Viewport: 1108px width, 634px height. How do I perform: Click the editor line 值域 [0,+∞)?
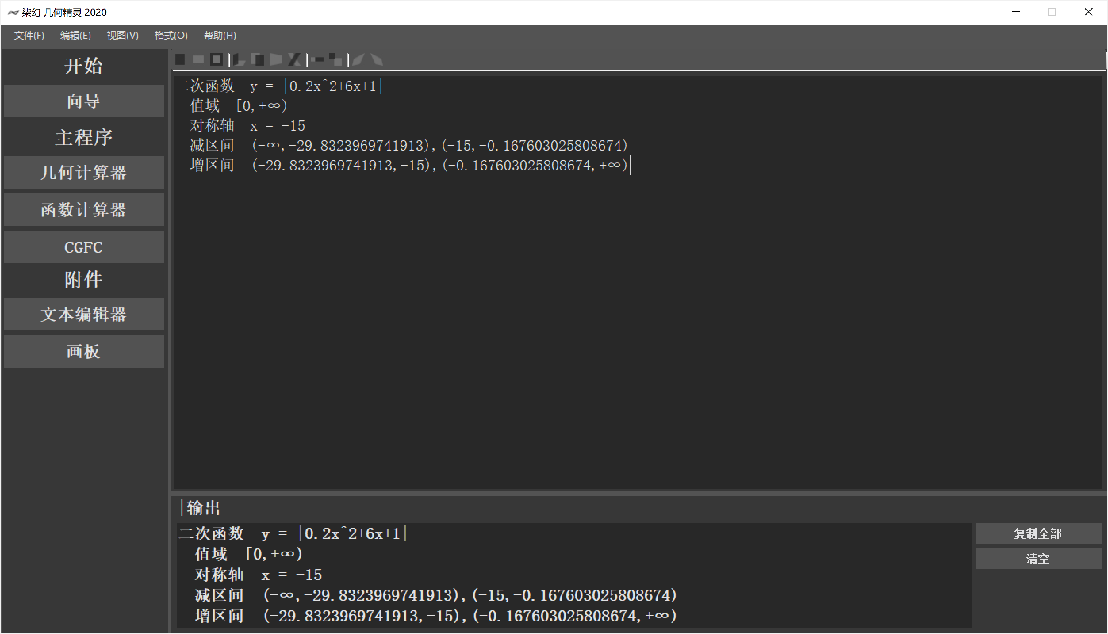tap(238, 106)
